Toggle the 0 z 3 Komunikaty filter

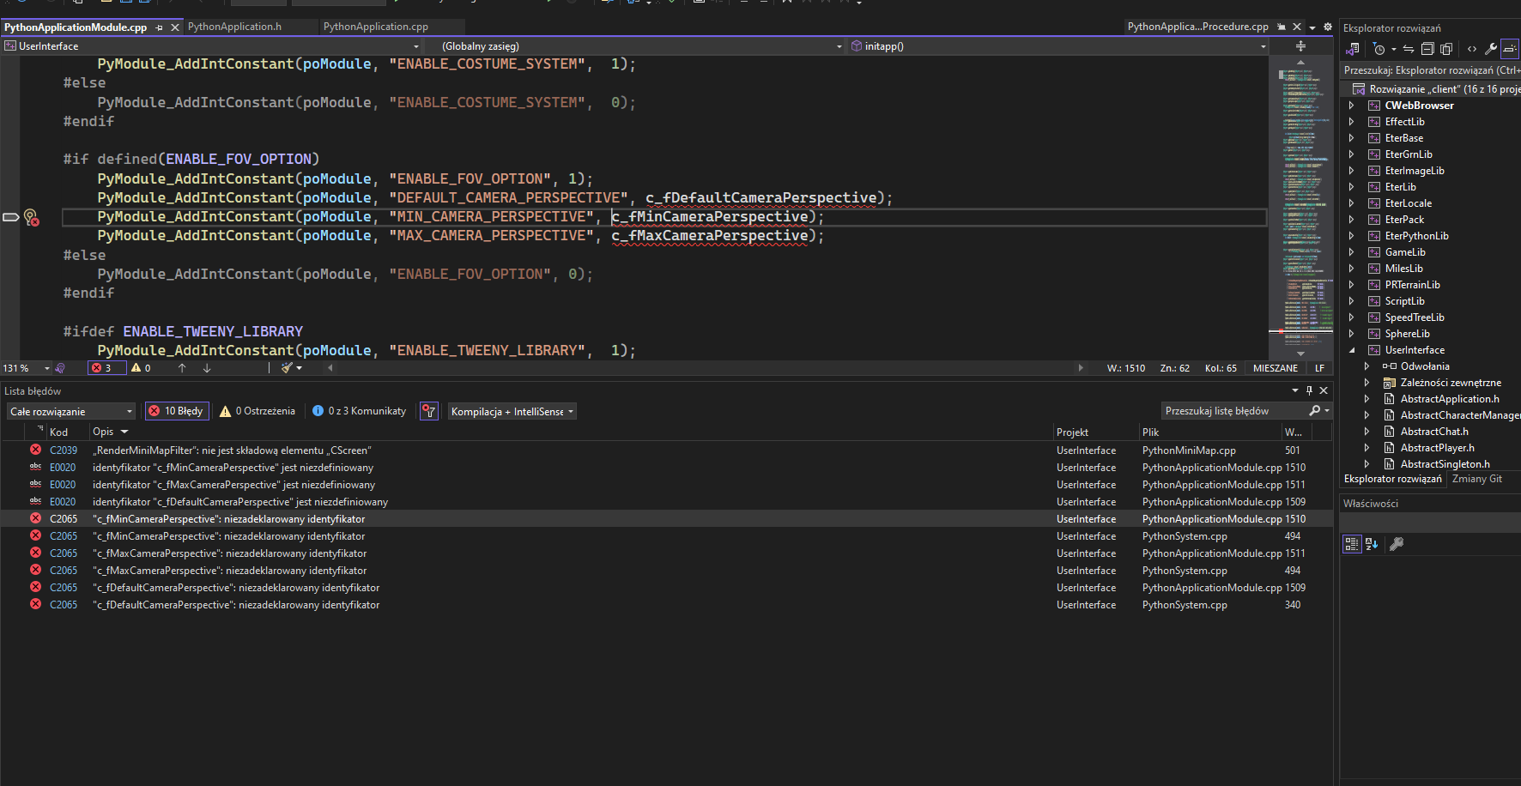coord(359,411)
